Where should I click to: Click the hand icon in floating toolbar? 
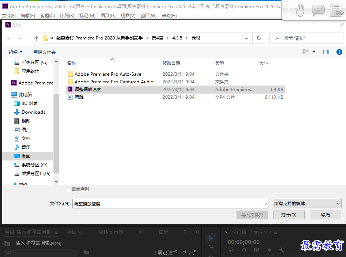(300, 10)
